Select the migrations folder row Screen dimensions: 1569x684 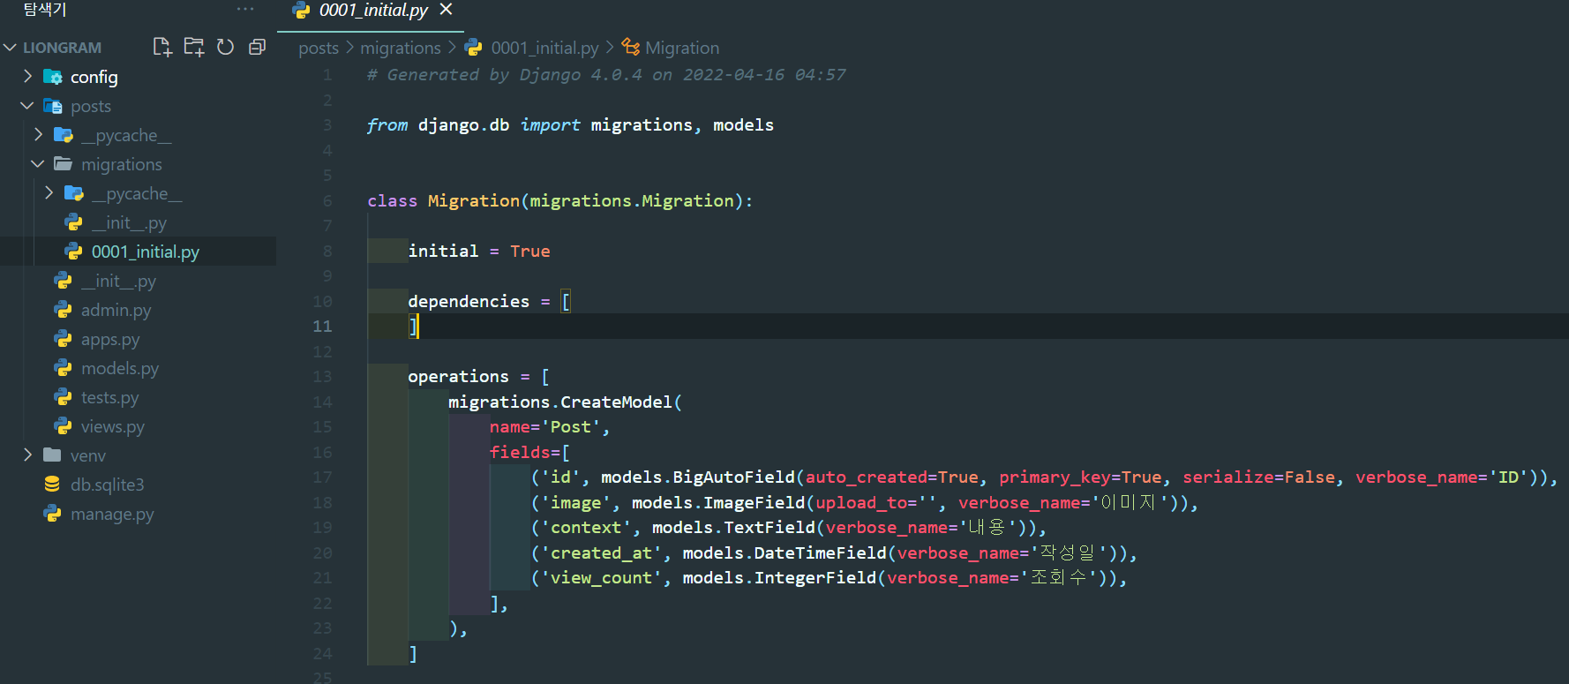pos(138,164)
